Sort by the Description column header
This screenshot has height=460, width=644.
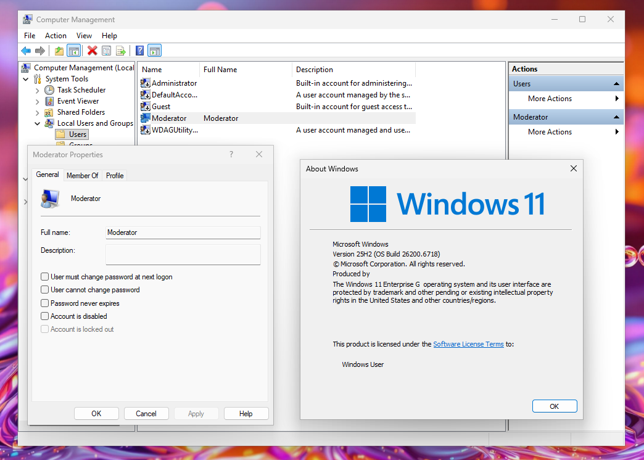pos(354,70)
